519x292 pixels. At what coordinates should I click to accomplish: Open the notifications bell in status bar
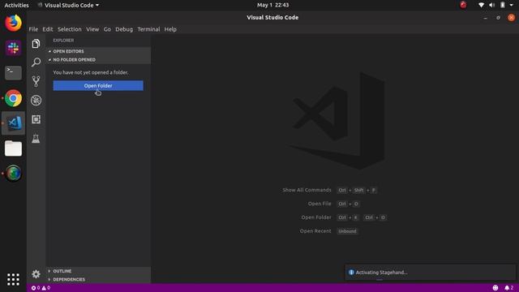[508, 288]
